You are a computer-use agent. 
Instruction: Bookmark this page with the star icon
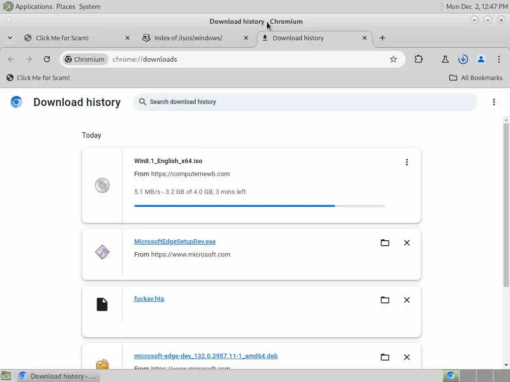tap(393, 59)
